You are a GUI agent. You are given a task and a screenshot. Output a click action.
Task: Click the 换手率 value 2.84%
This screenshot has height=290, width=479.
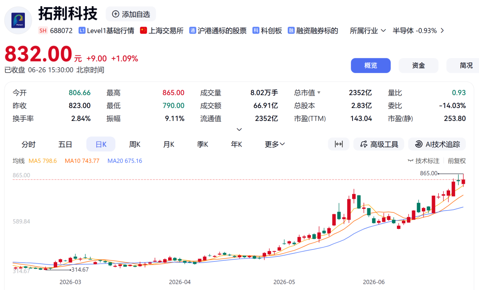click(x=81, y=118)
